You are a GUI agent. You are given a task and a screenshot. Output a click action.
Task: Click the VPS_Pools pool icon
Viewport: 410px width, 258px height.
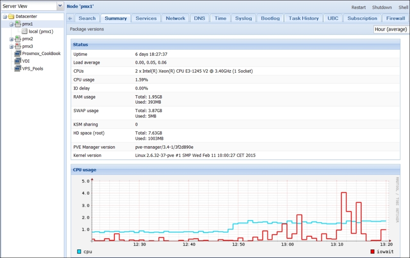tap(18, 69)
